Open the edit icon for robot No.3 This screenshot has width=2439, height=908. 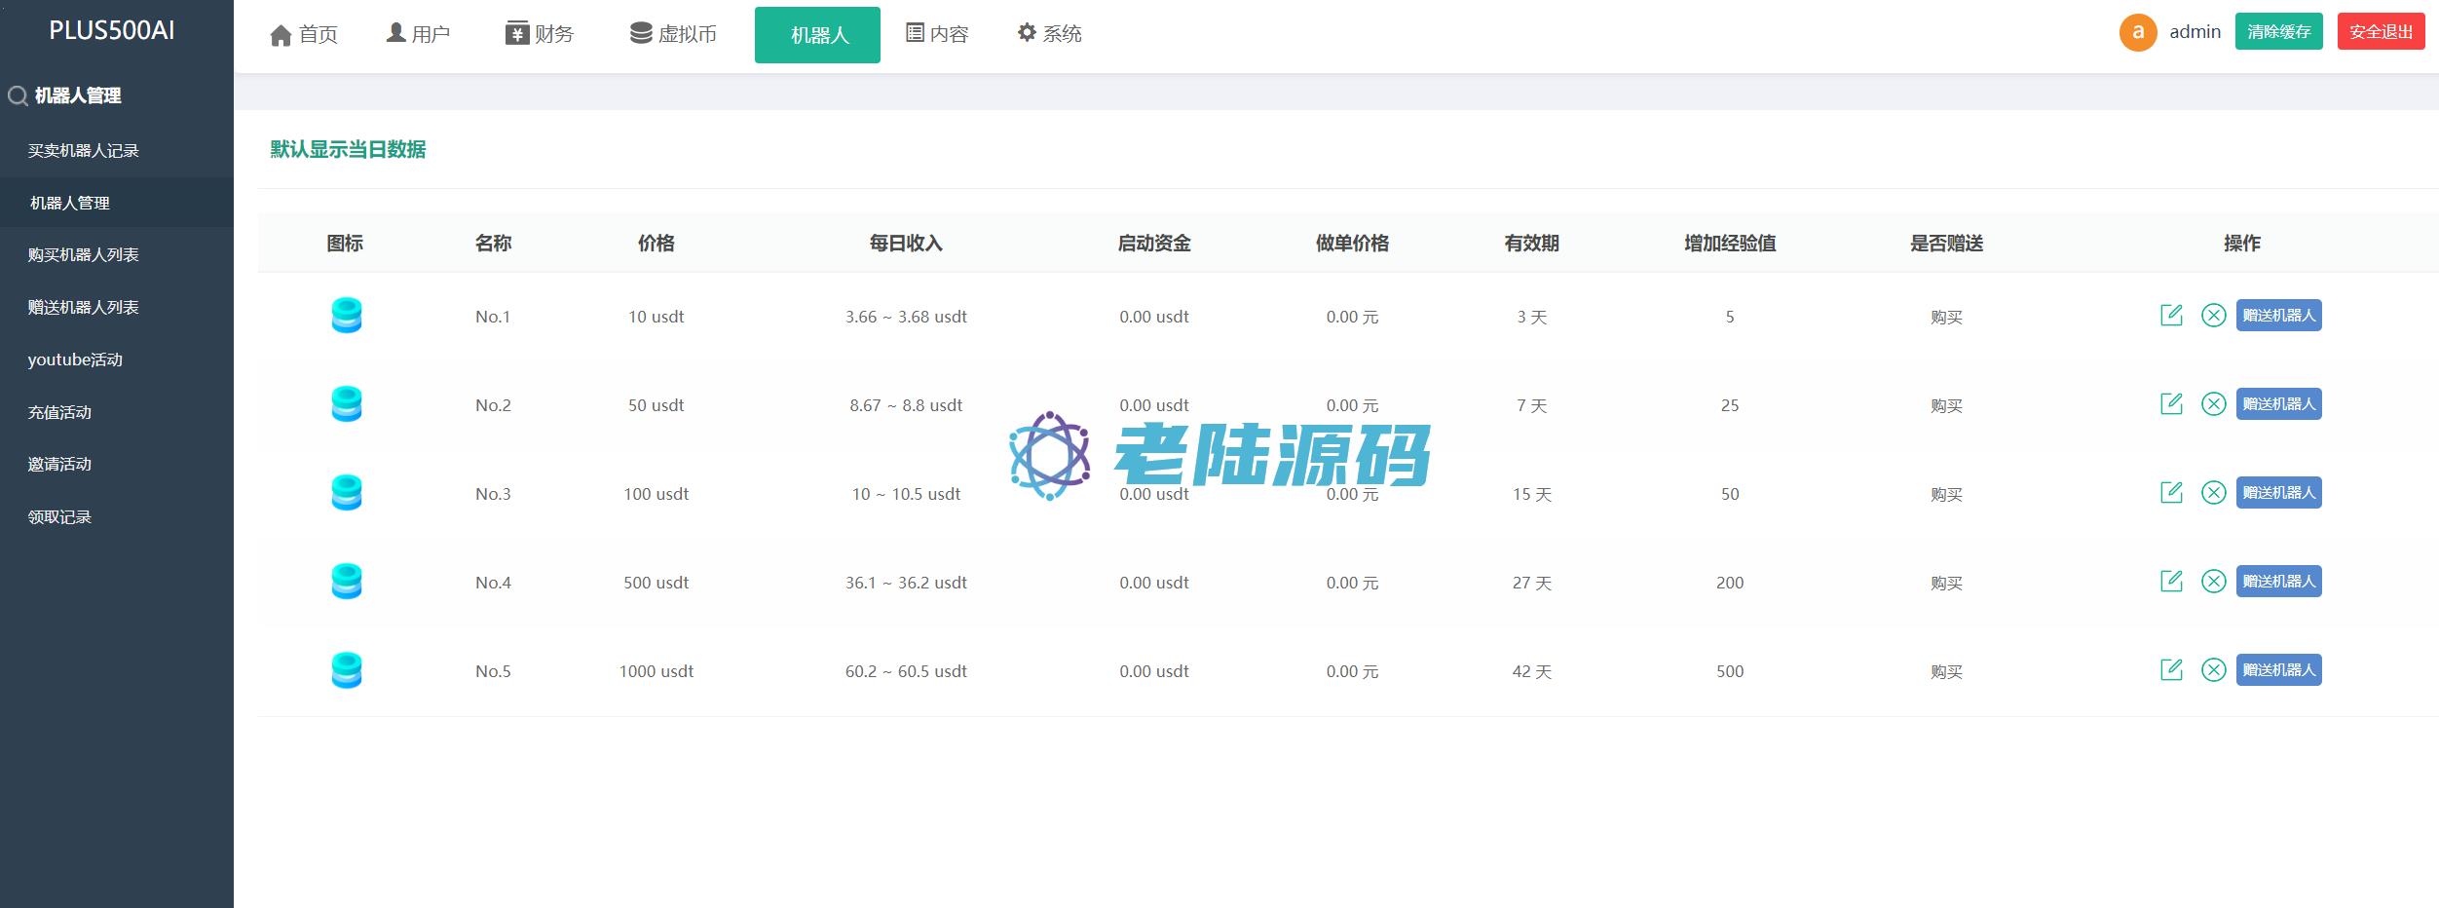[2171, 493]
